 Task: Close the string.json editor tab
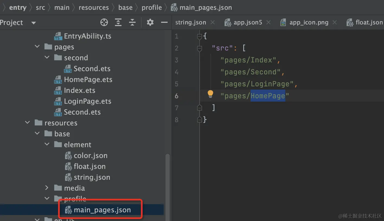(213, 23)
